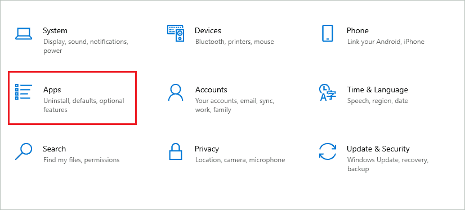This screenshot has width=465, height=210.
Task: Open the Privacy settings title
Action: [x=207, y=149]
